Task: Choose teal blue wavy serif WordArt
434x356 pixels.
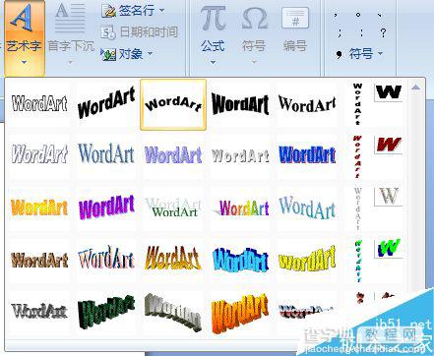Action: 307,208
